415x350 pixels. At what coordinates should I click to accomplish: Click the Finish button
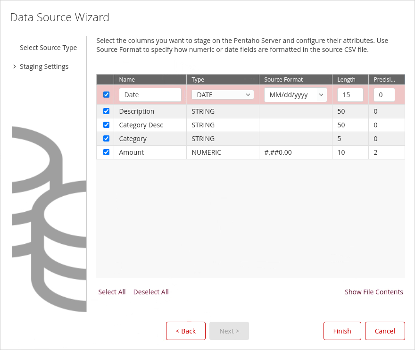coord(342,331)
